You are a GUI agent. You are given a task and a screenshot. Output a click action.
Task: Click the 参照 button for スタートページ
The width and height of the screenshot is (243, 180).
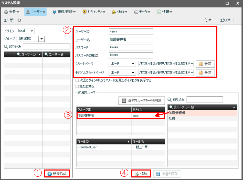point(205,64)
